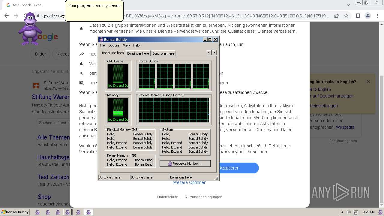The image size is (384, 216).
Task: Open the Wikipedia link in the knowledge panel
Action: [345, 127]
